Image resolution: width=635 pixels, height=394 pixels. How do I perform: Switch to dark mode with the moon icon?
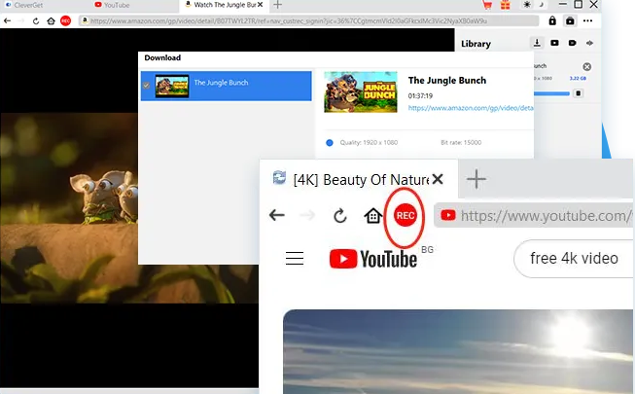coord(542,5)
